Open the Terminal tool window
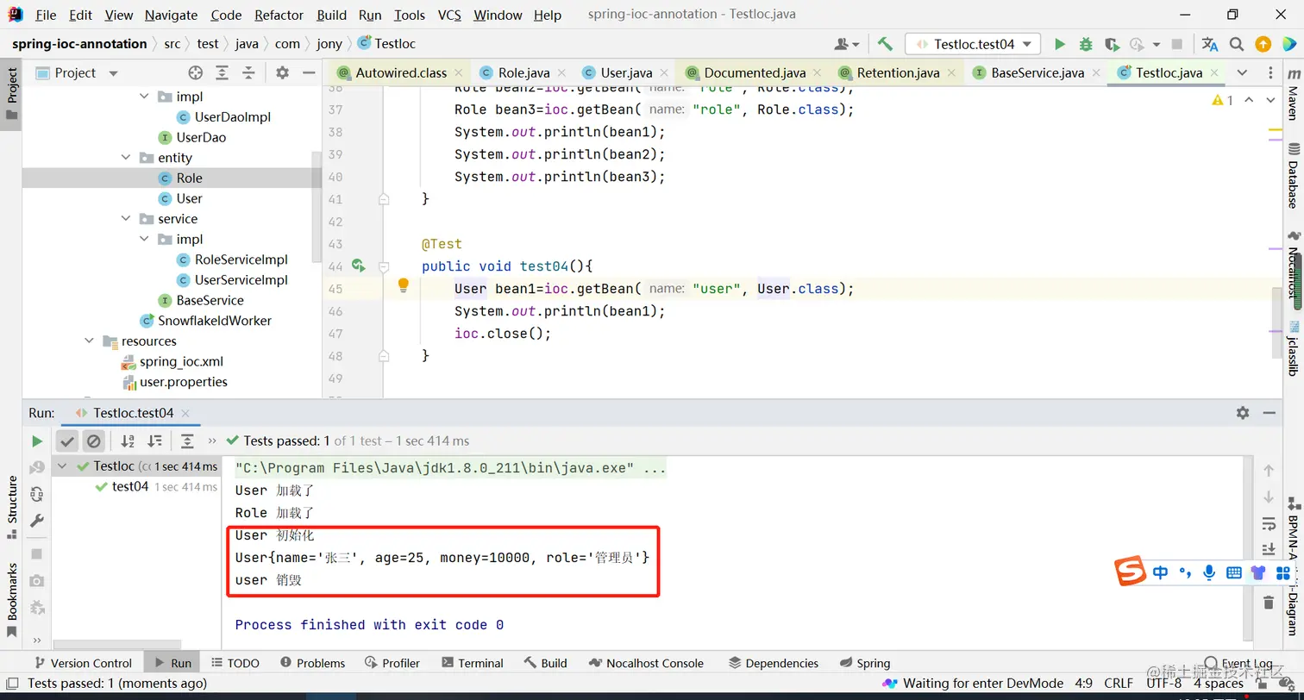The width and height of the screenshot is (1304, 700). (472, 663)
